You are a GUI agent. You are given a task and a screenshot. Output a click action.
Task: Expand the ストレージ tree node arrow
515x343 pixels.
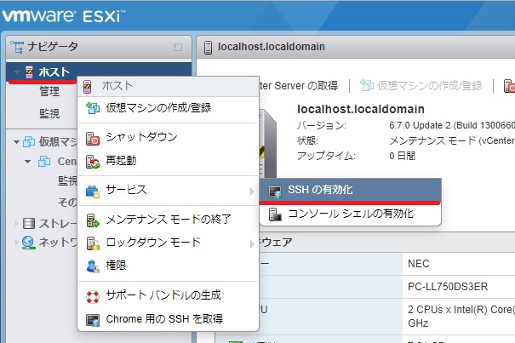pos(17,223)
